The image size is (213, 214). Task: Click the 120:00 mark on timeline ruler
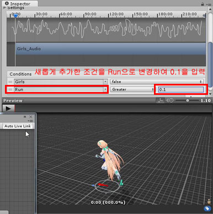(116, 14)
